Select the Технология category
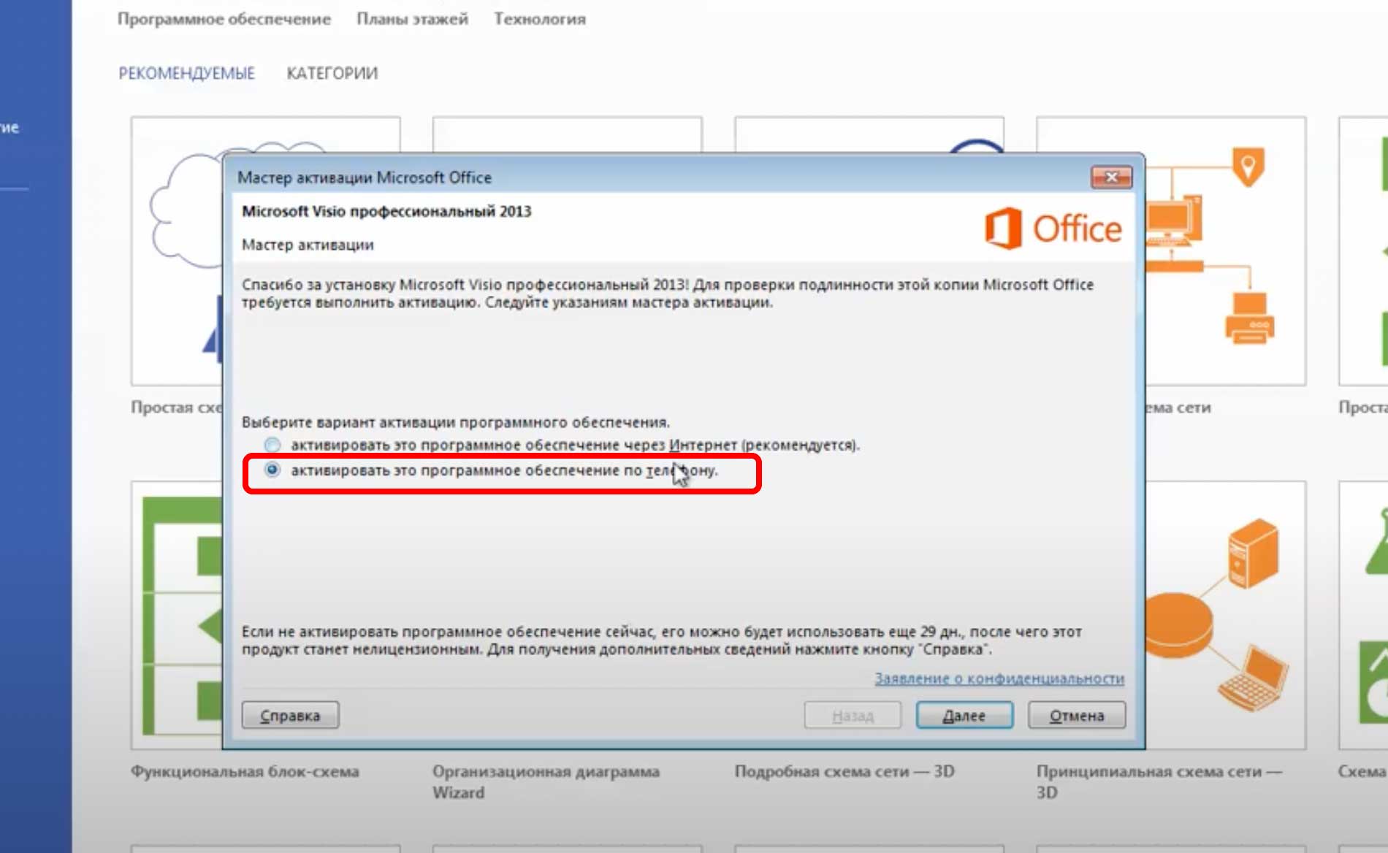The height and width of the screenshot is (853, 1388). click(x=540, y=19)
